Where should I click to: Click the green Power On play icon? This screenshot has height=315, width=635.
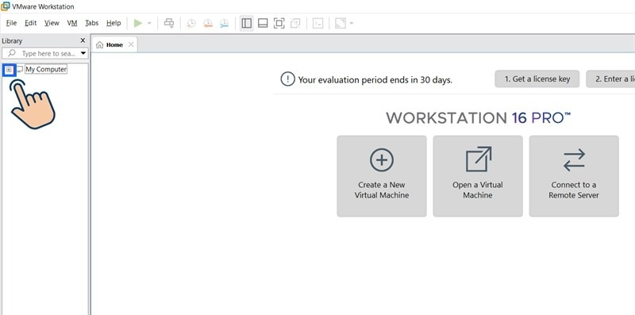pyautogui.click(x=138, y=23)
